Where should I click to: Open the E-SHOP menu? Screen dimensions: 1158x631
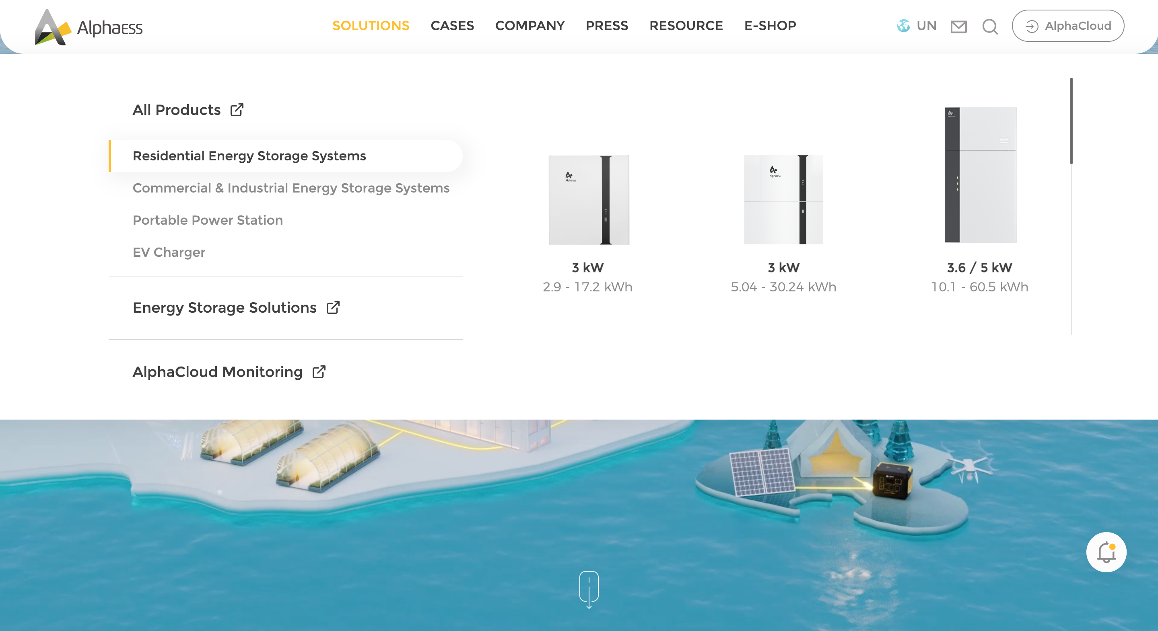pos(770,26)
